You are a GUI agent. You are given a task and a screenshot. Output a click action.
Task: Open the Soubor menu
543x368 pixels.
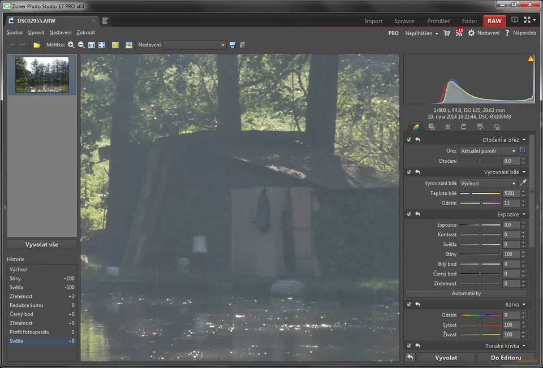tap(15, 32)
